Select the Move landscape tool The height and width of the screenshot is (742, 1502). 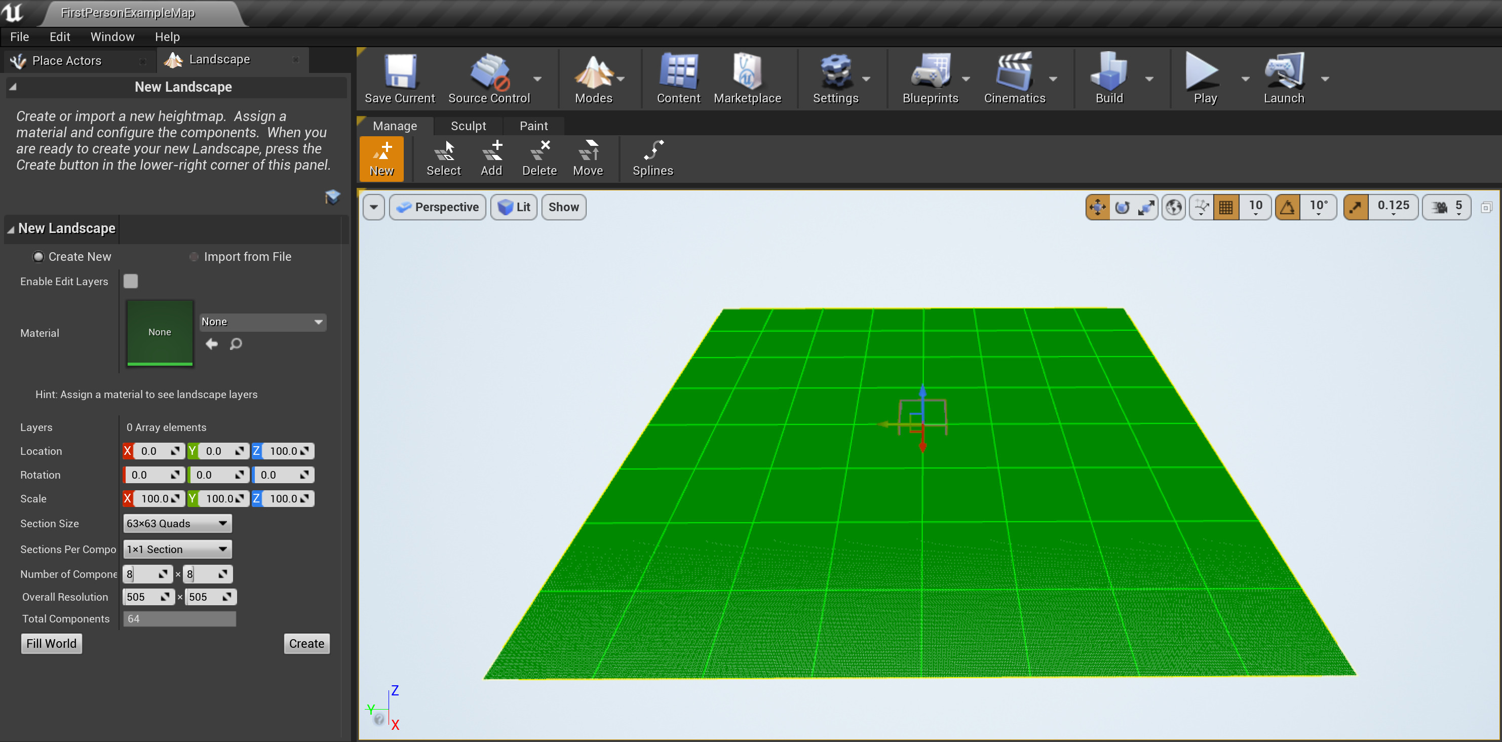(588, 158)
